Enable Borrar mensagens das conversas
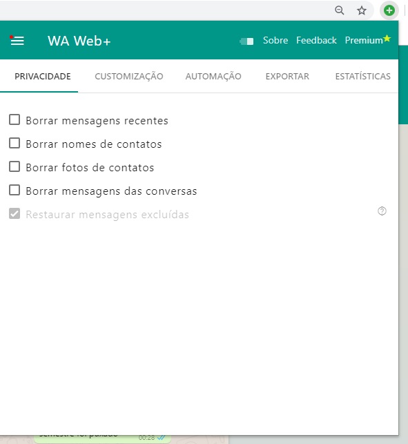The height and width of the screenshot is (444, 408). click(x=14, y=190)
